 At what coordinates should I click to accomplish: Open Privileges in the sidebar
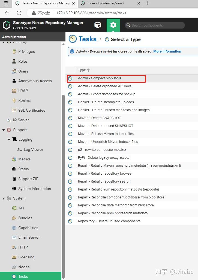tap(26, 52)
